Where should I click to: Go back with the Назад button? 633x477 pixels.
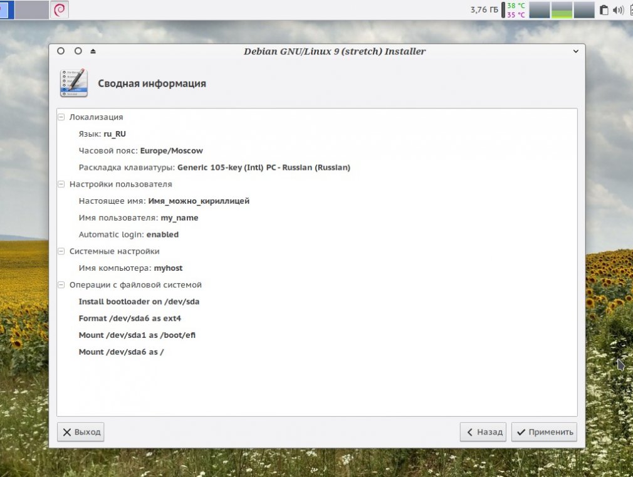pyautogui.click(x=483, y=432)
